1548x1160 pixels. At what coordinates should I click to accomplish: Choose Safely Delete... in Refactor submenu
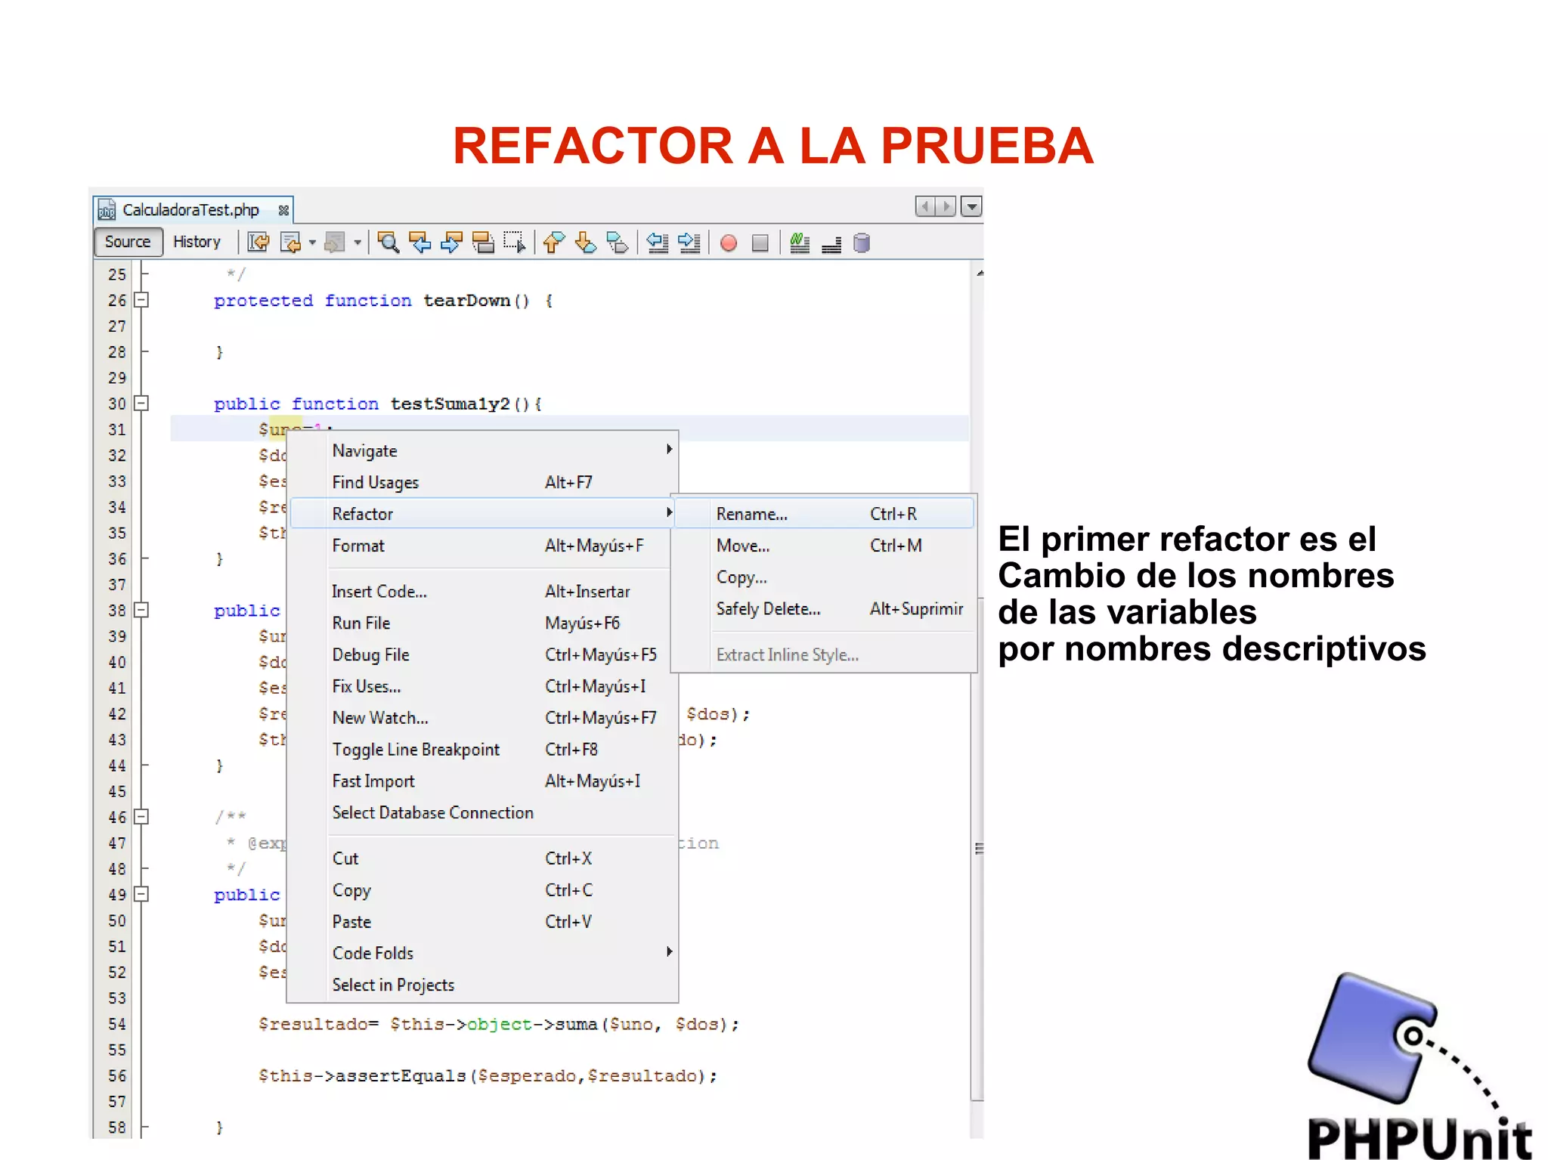pos(824,609)
